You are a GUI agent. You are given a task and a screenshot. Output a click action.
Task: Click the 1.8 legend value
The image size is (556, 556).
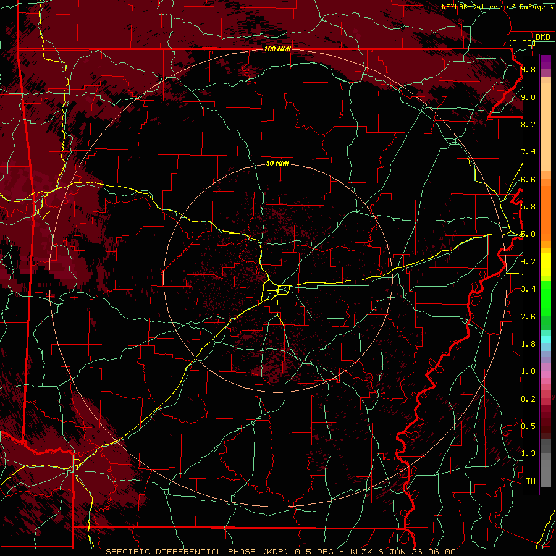[528, 344]
